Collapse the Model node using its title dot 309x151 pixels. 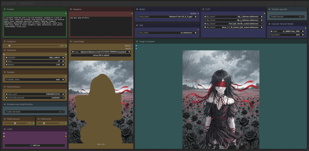point(137,9)
